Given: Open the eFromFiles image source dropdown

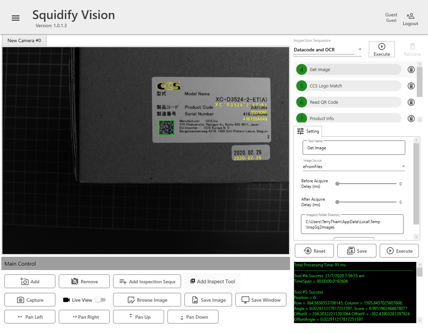Looking at the screenshot, I should tap(354, 167).
